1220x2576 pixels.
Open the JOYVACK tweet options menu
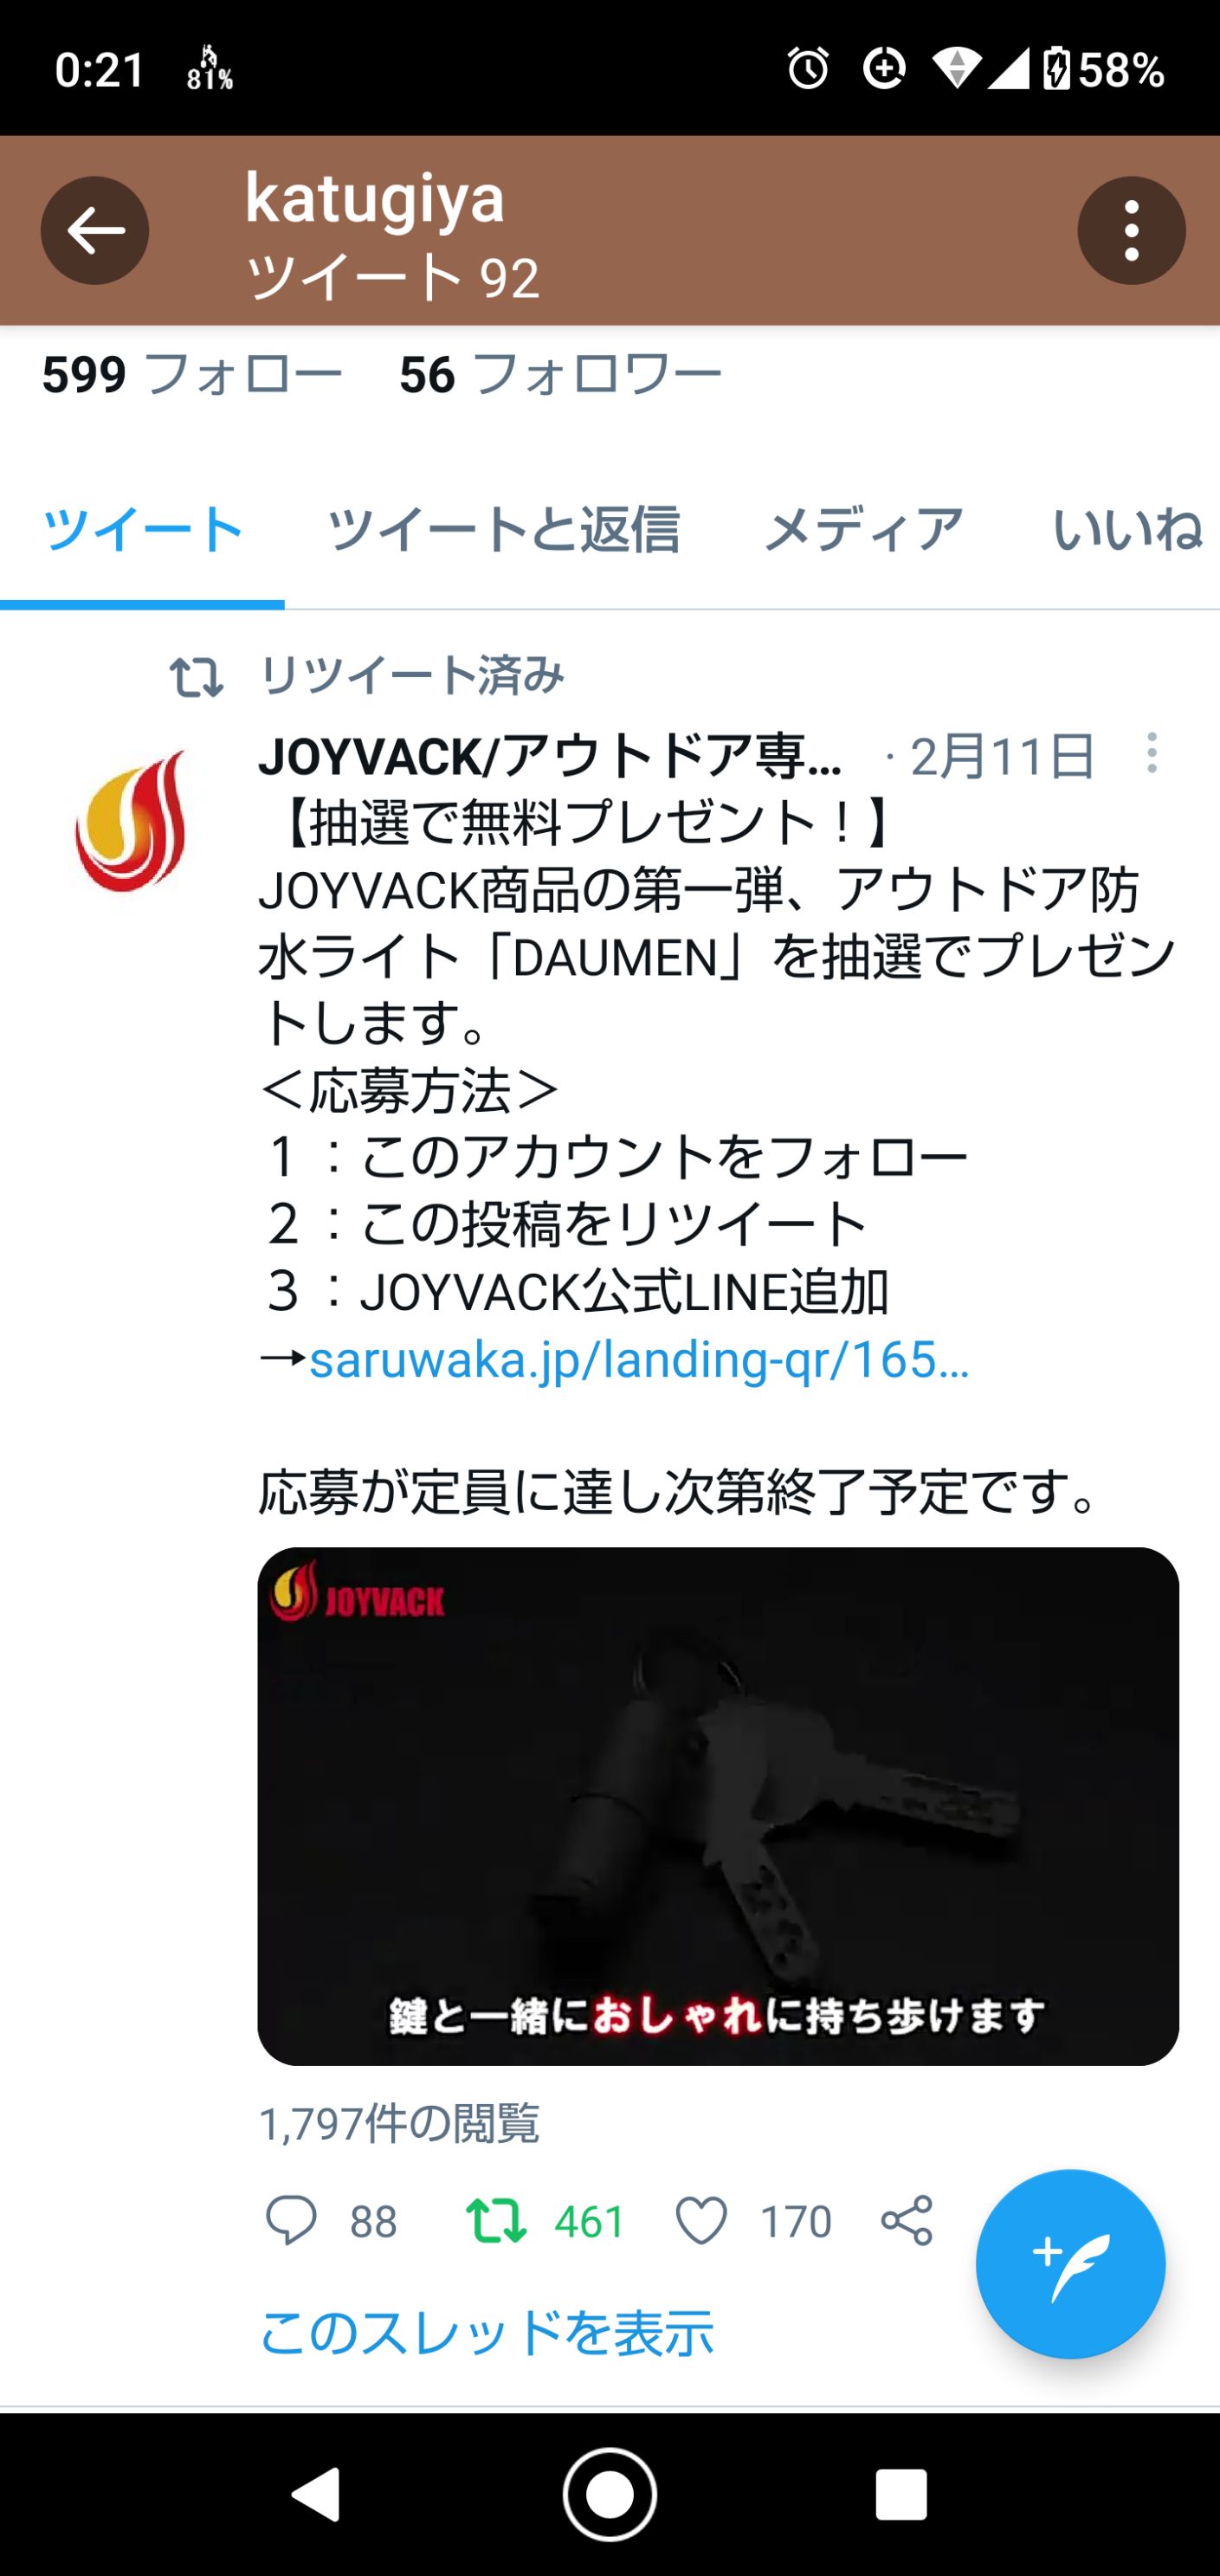[1152, 753]
